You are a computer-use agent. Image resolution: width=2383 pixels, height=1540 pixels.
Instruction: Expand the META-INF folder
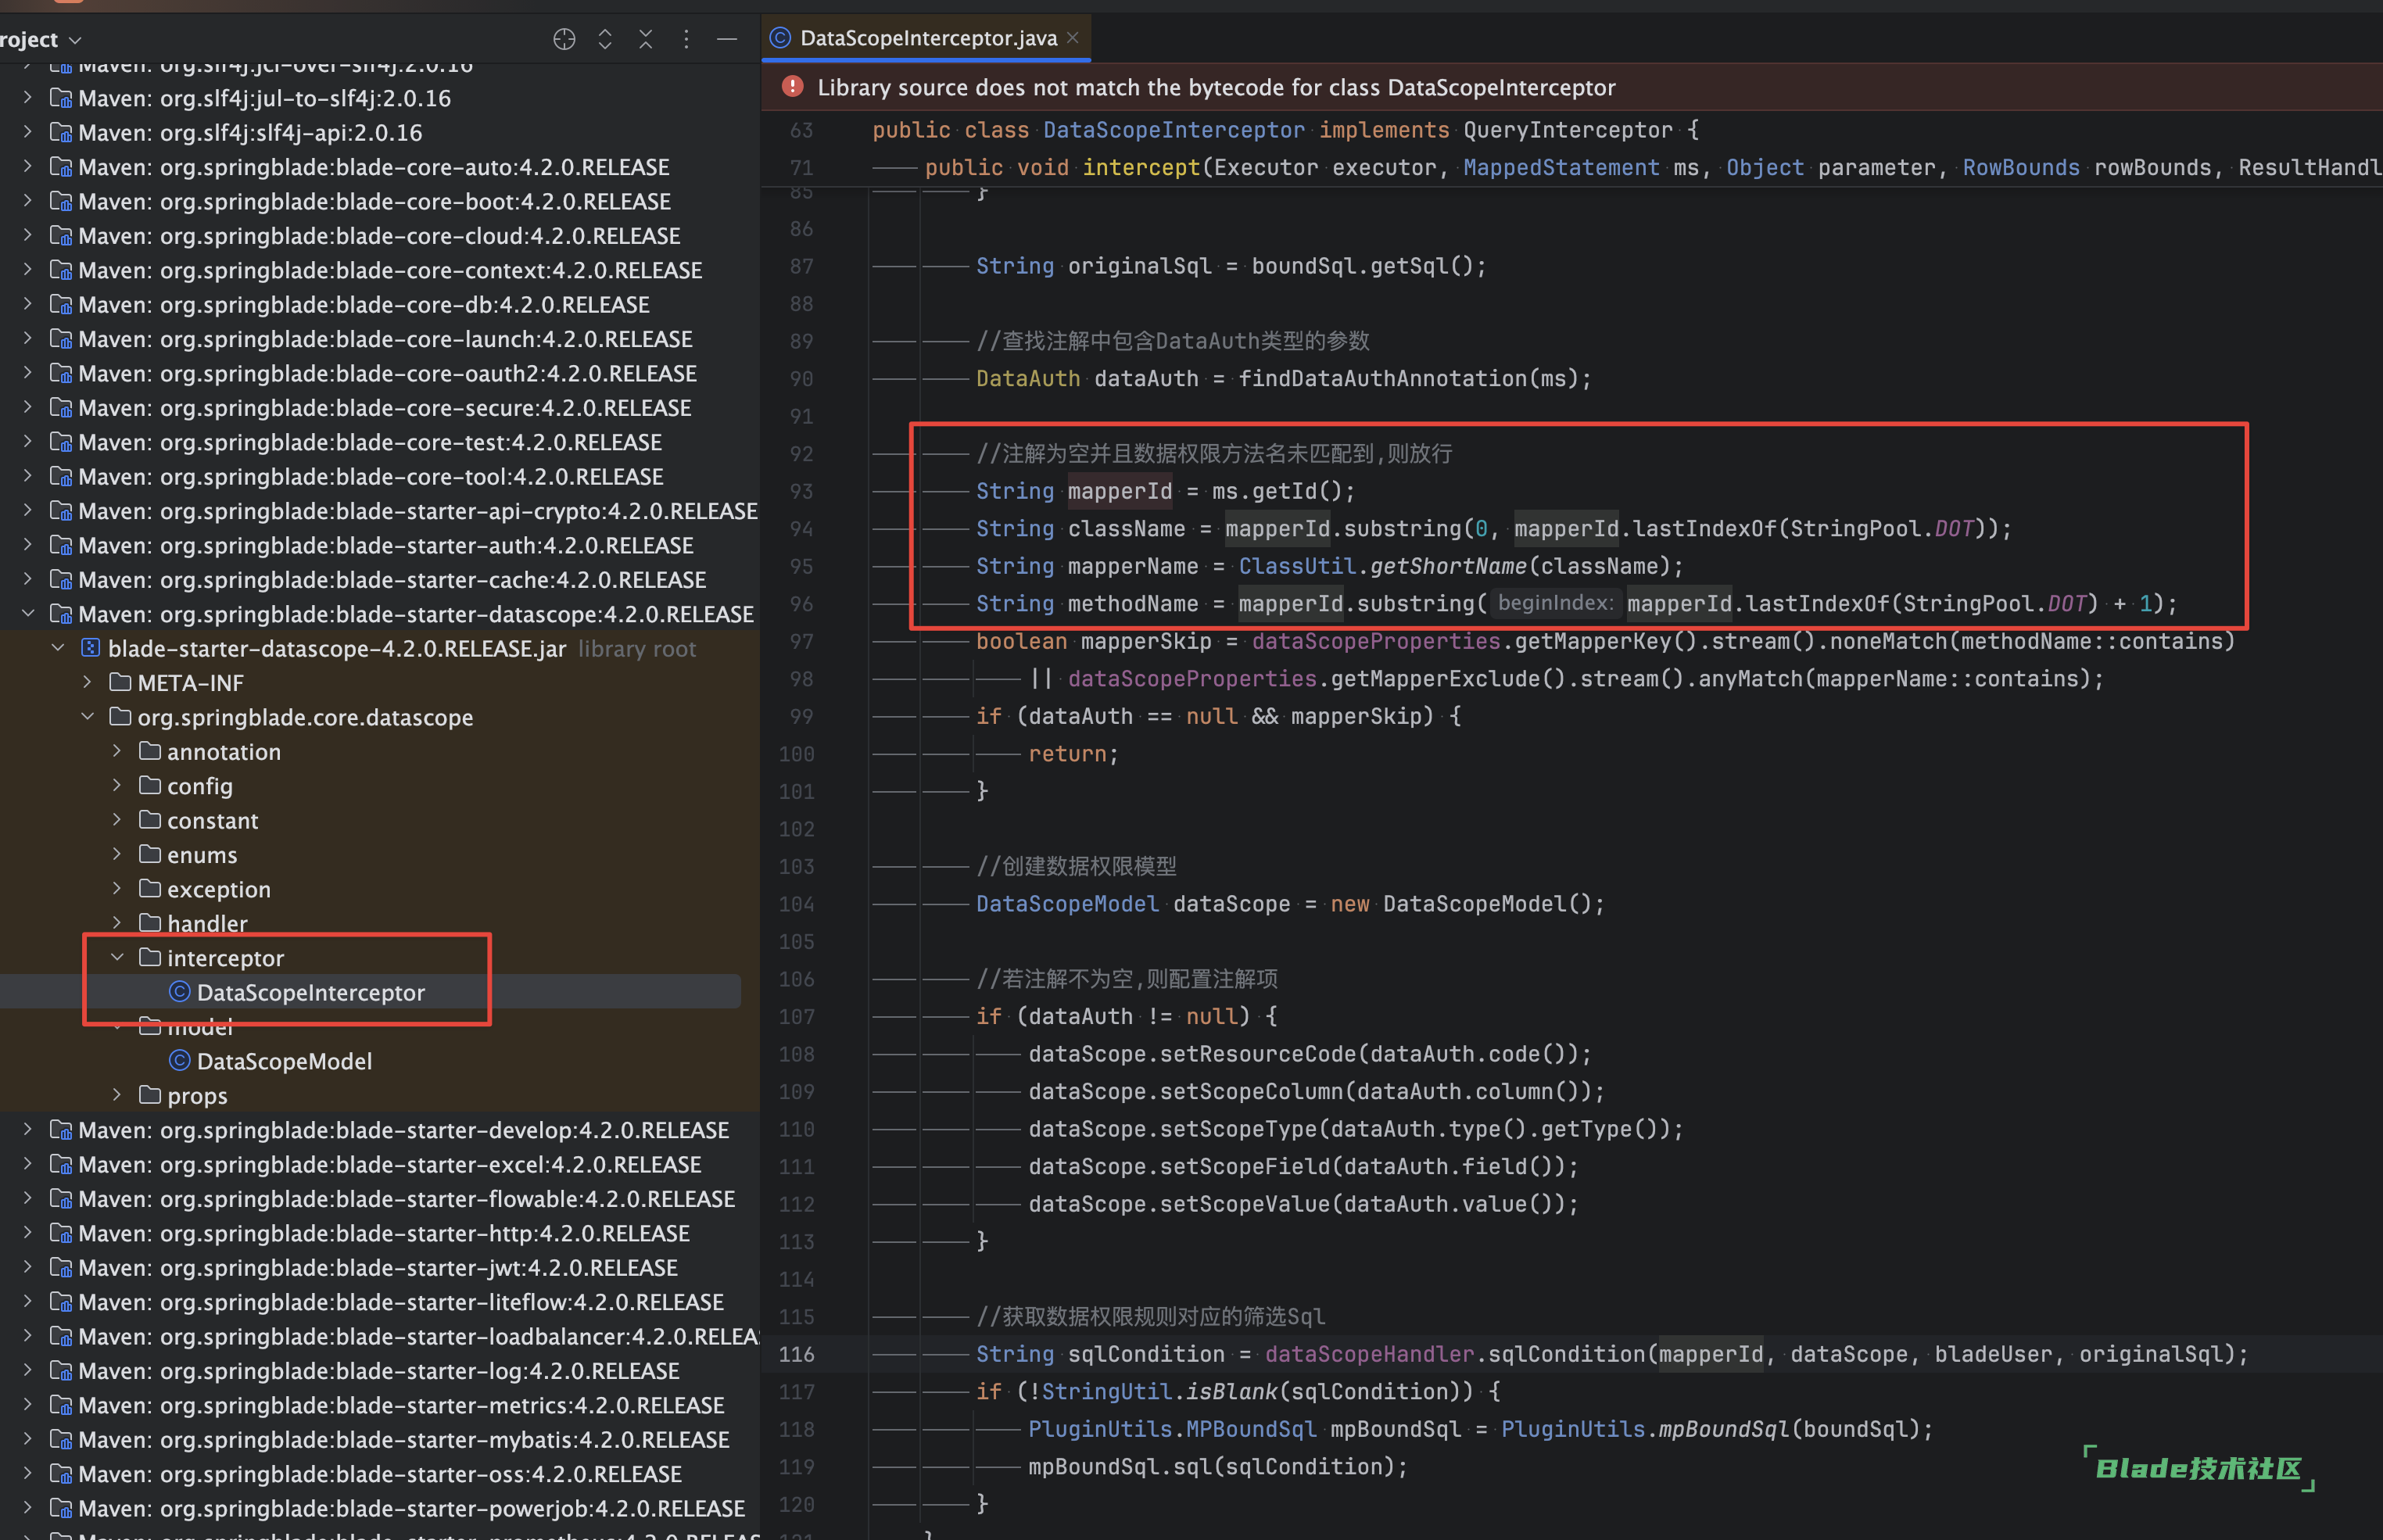tap(87, 682)
